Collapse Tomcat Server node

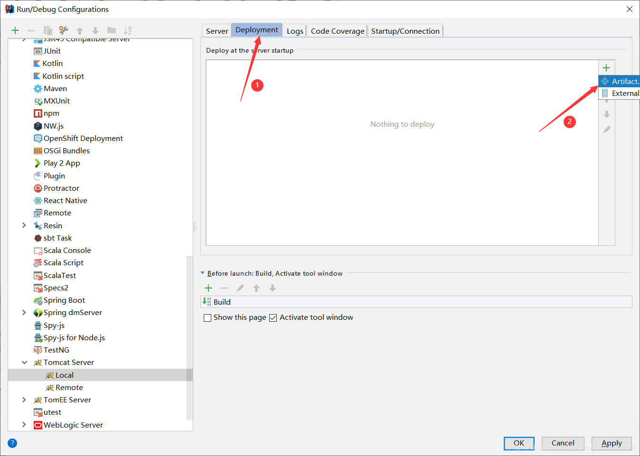pyautogui.click(x=24, y=363)
